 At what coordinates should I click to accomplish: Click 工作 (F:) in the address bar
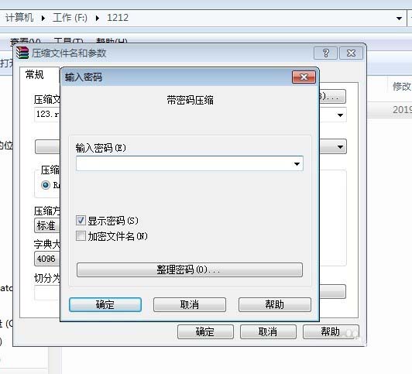click(x=70, y=18)
